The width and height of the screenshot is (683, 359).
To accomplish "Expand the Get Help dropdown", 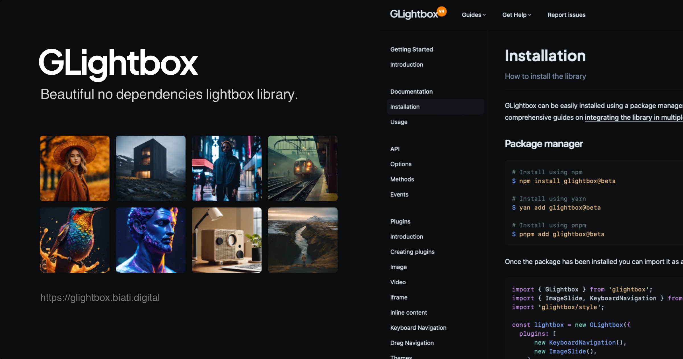I will pos(516,15).
